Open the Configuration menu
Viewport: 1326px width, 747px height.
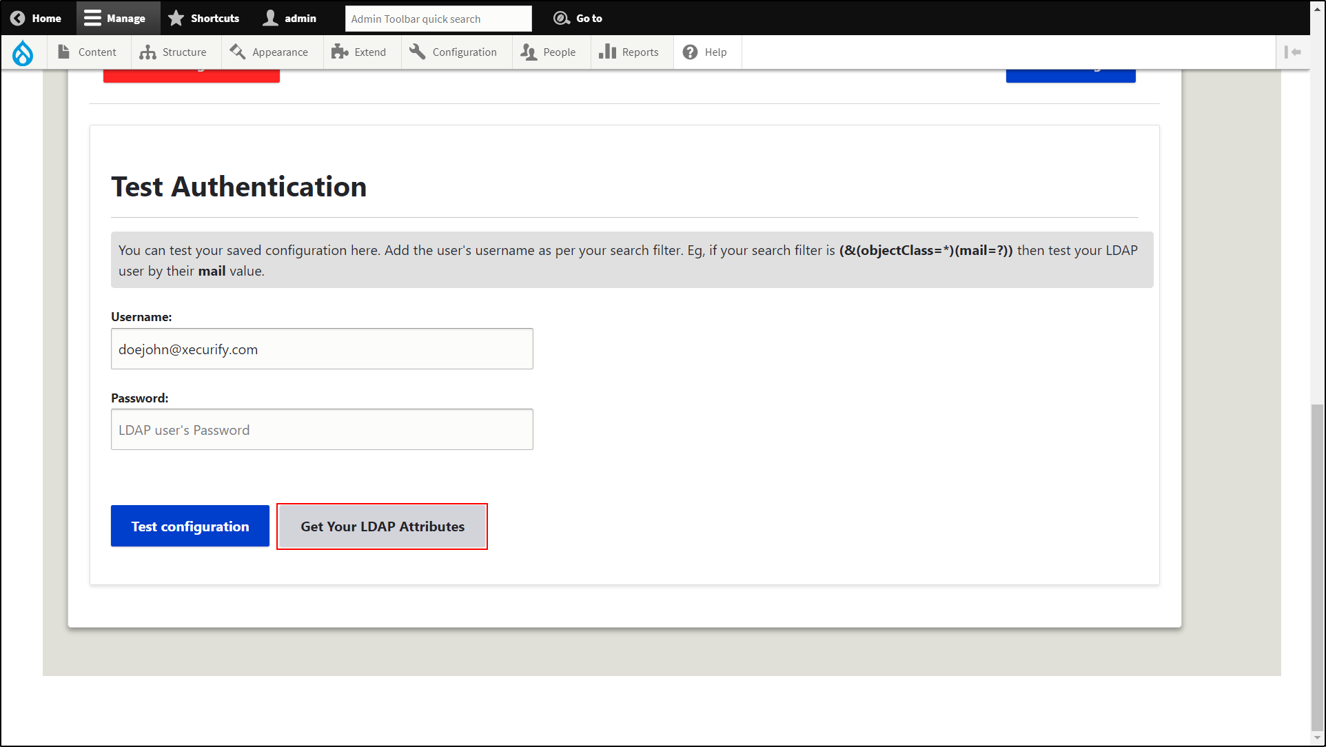453,52
